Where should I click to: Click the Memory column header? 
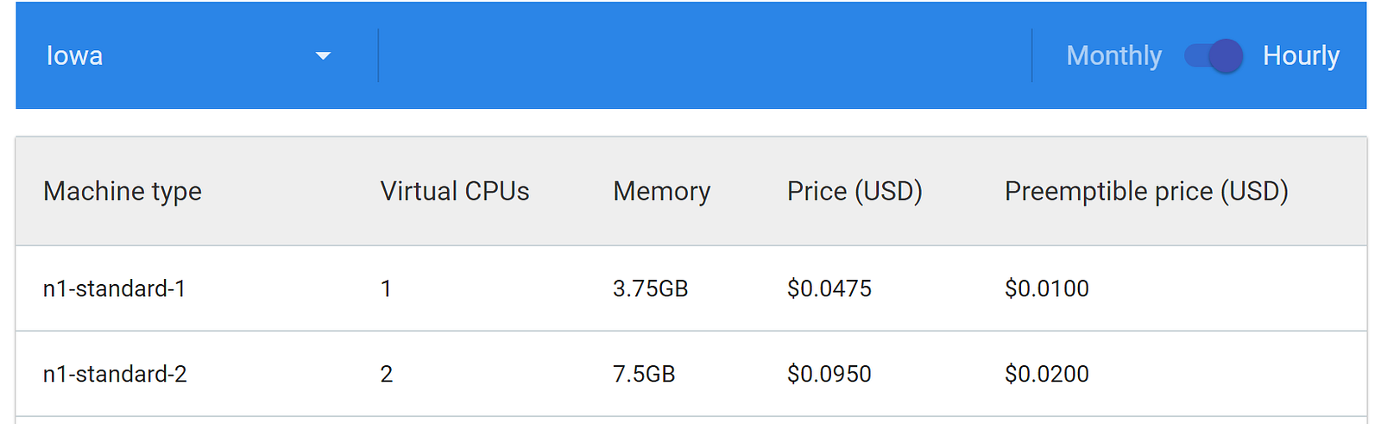[x=662, y=191]
